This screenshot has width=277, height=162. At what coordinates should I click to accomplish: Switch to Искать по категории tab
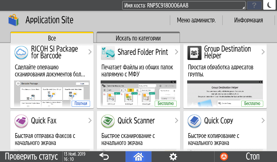point(138,38)
